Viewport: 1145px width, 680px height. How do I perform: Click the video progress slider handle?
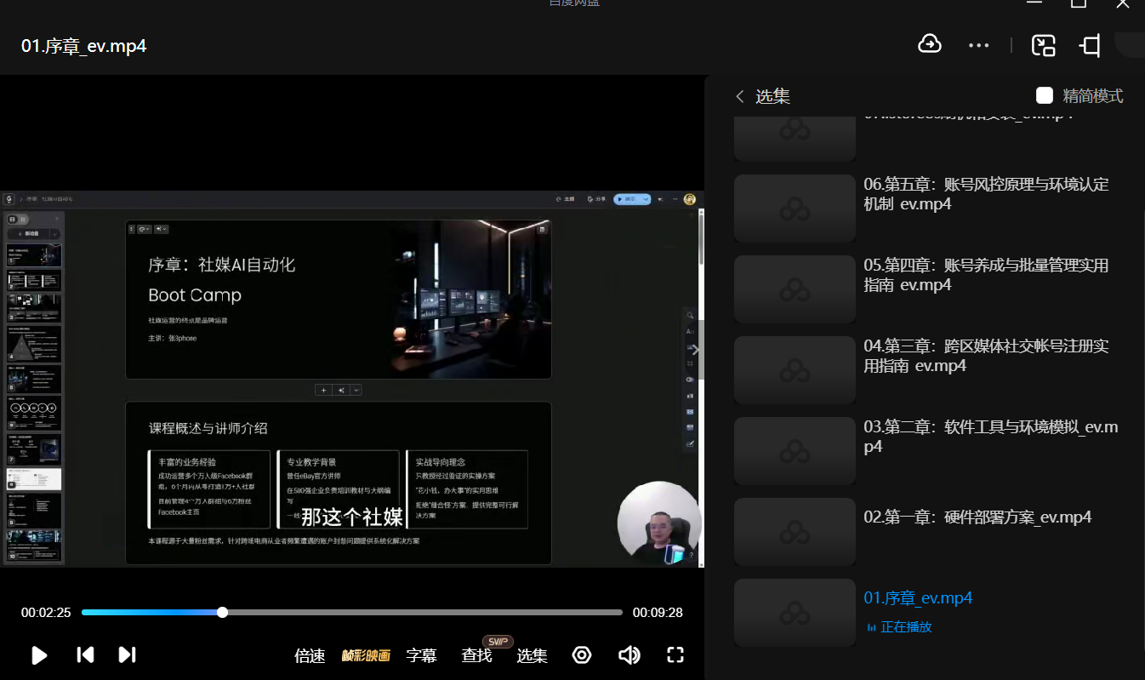point(222,612)
